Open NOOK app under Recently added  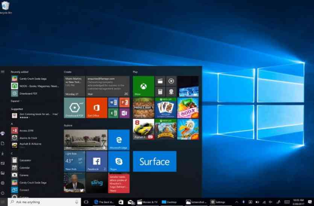point(35,86)
